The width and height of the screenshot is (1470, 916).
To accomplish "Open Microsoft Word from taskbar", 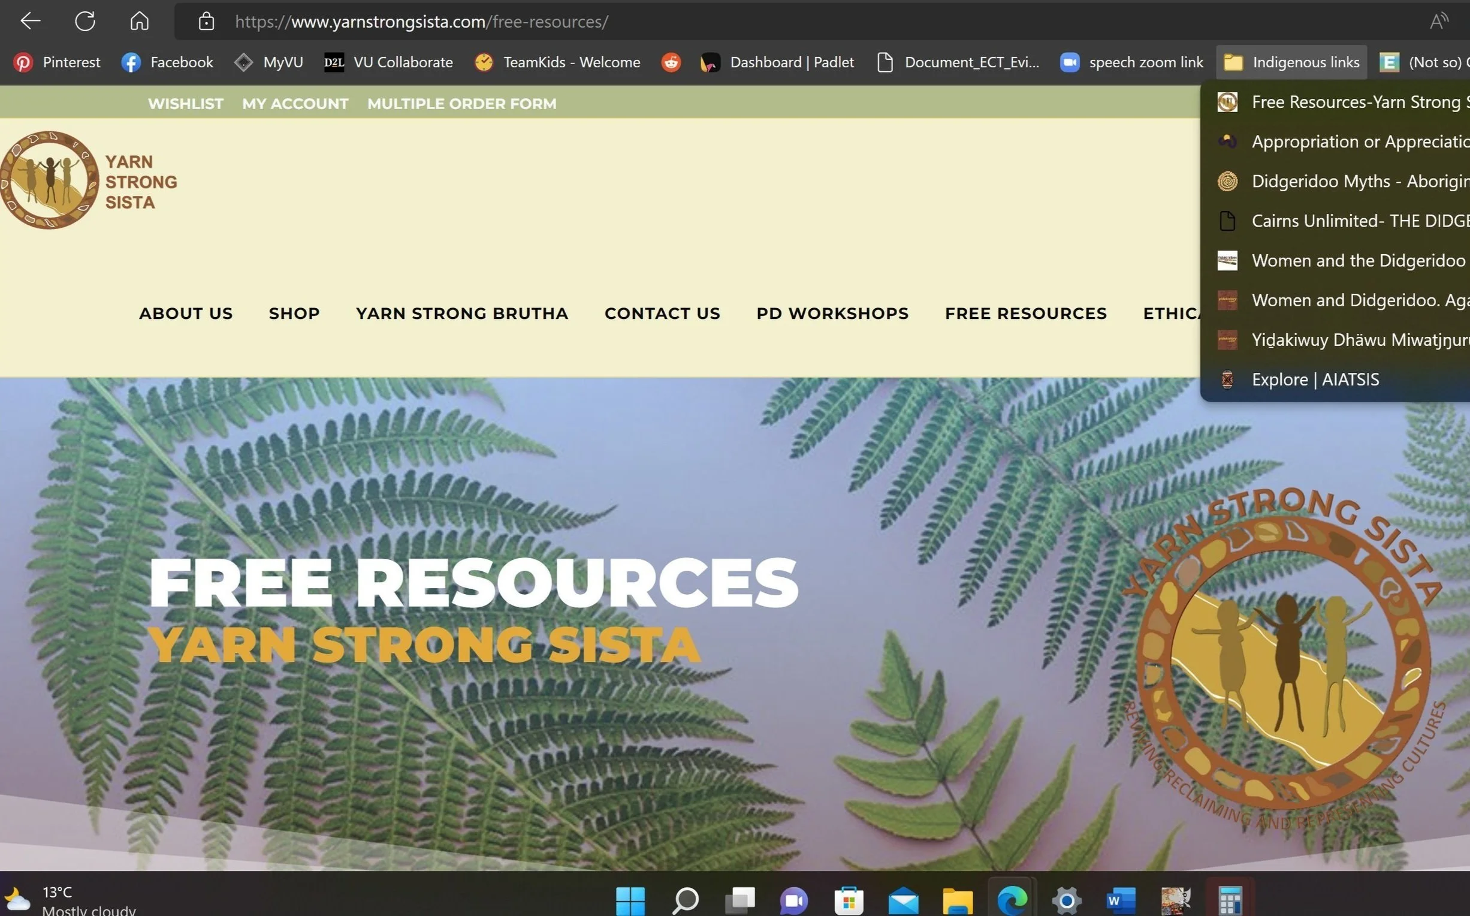I will pos(1121,900).
